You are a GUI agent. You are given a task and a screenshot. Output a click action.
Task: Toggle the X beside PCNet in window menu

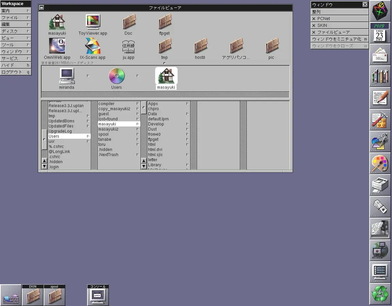314,18
